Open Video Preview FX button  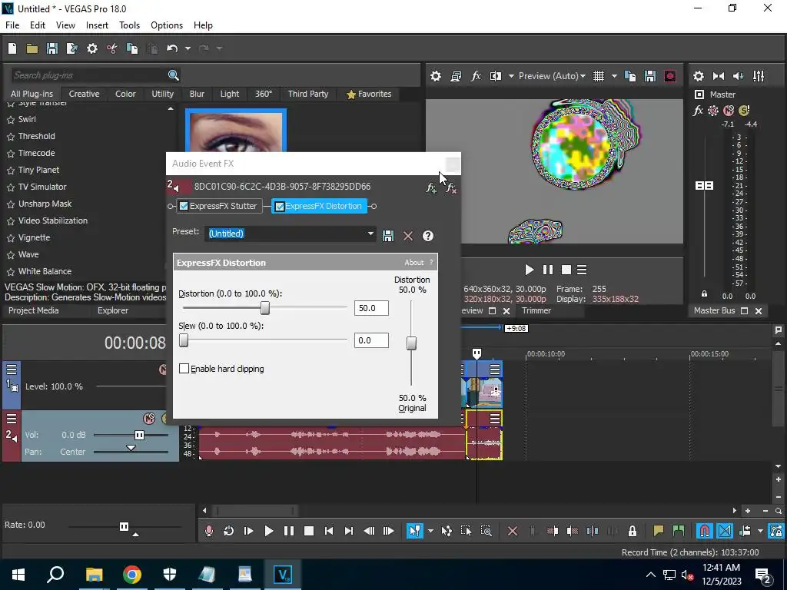(x=475, y=76)
